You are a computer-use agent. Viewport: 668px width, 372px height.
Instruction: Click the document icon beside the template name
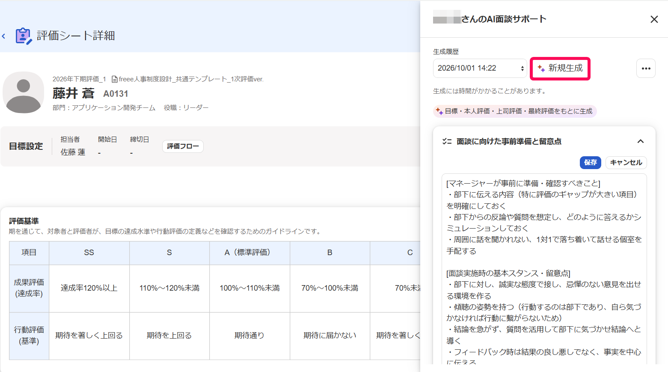tap(115, 79)
